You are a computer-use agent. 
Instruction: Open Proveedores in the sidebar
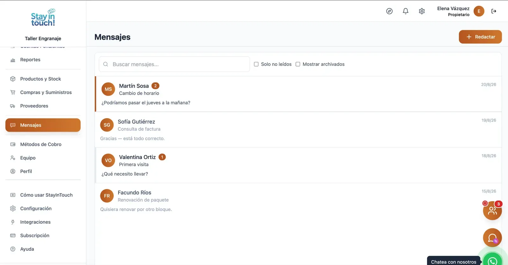pyautogui.click(x=43, y=106)
